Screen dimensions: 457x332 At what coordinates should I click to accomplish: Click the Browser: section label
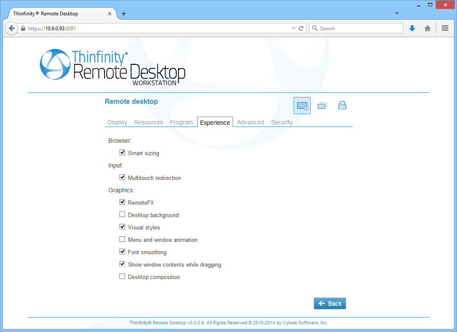[x=120, y=141]
